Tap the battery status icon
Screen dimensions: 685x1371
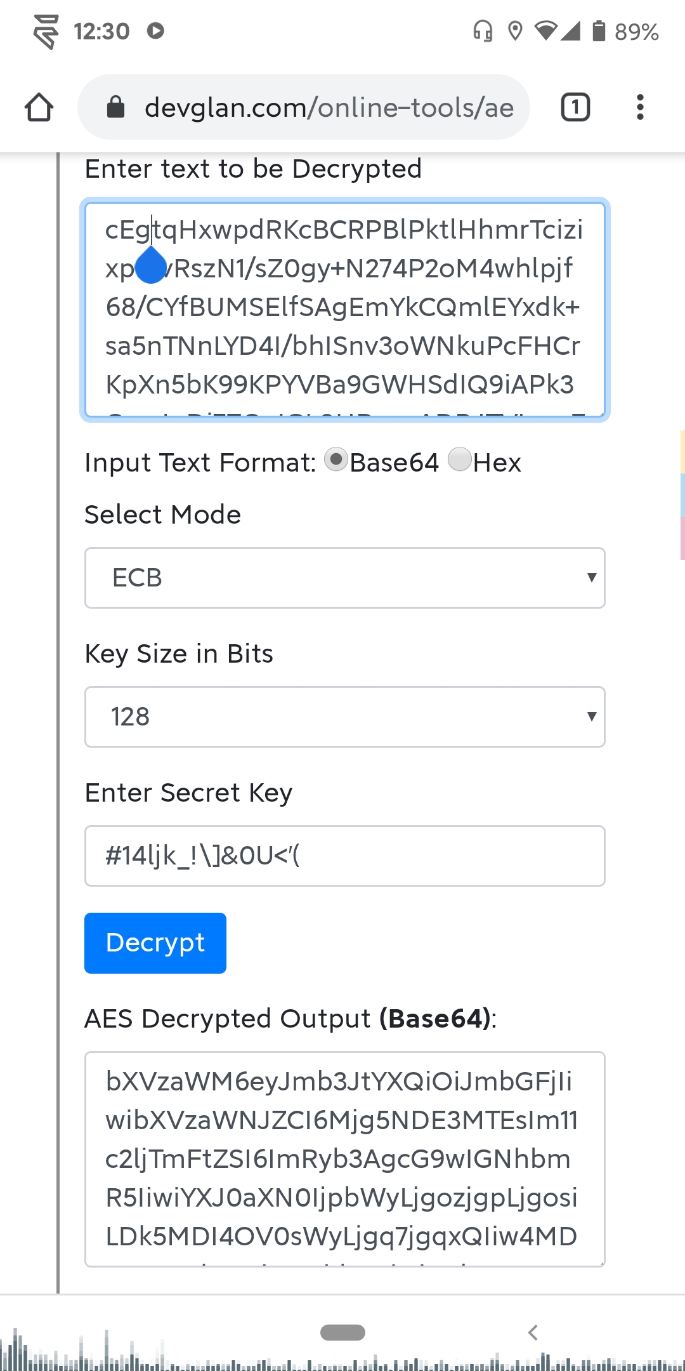pyautogui.click(x=599, y=30)
